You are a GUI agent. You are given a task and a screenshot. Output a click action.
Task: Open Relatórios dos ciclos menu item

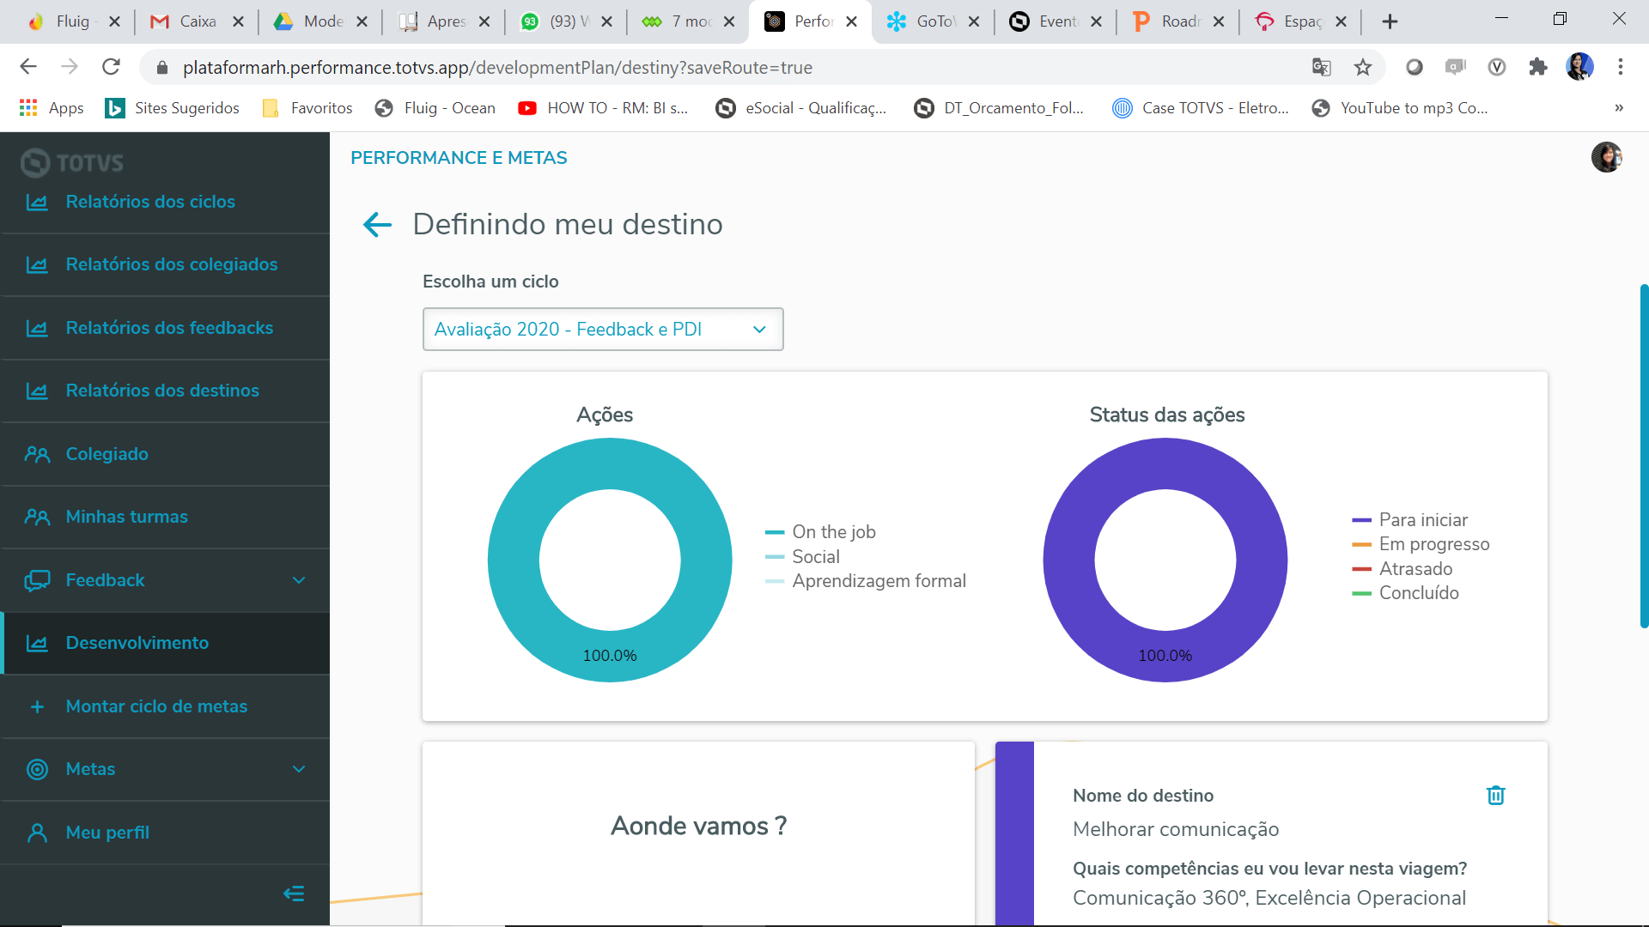(x=150, y=202)
